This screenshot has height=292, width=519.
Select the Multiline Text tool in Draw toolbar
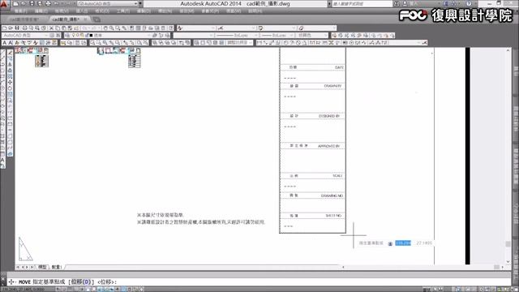tap(3, 160)
